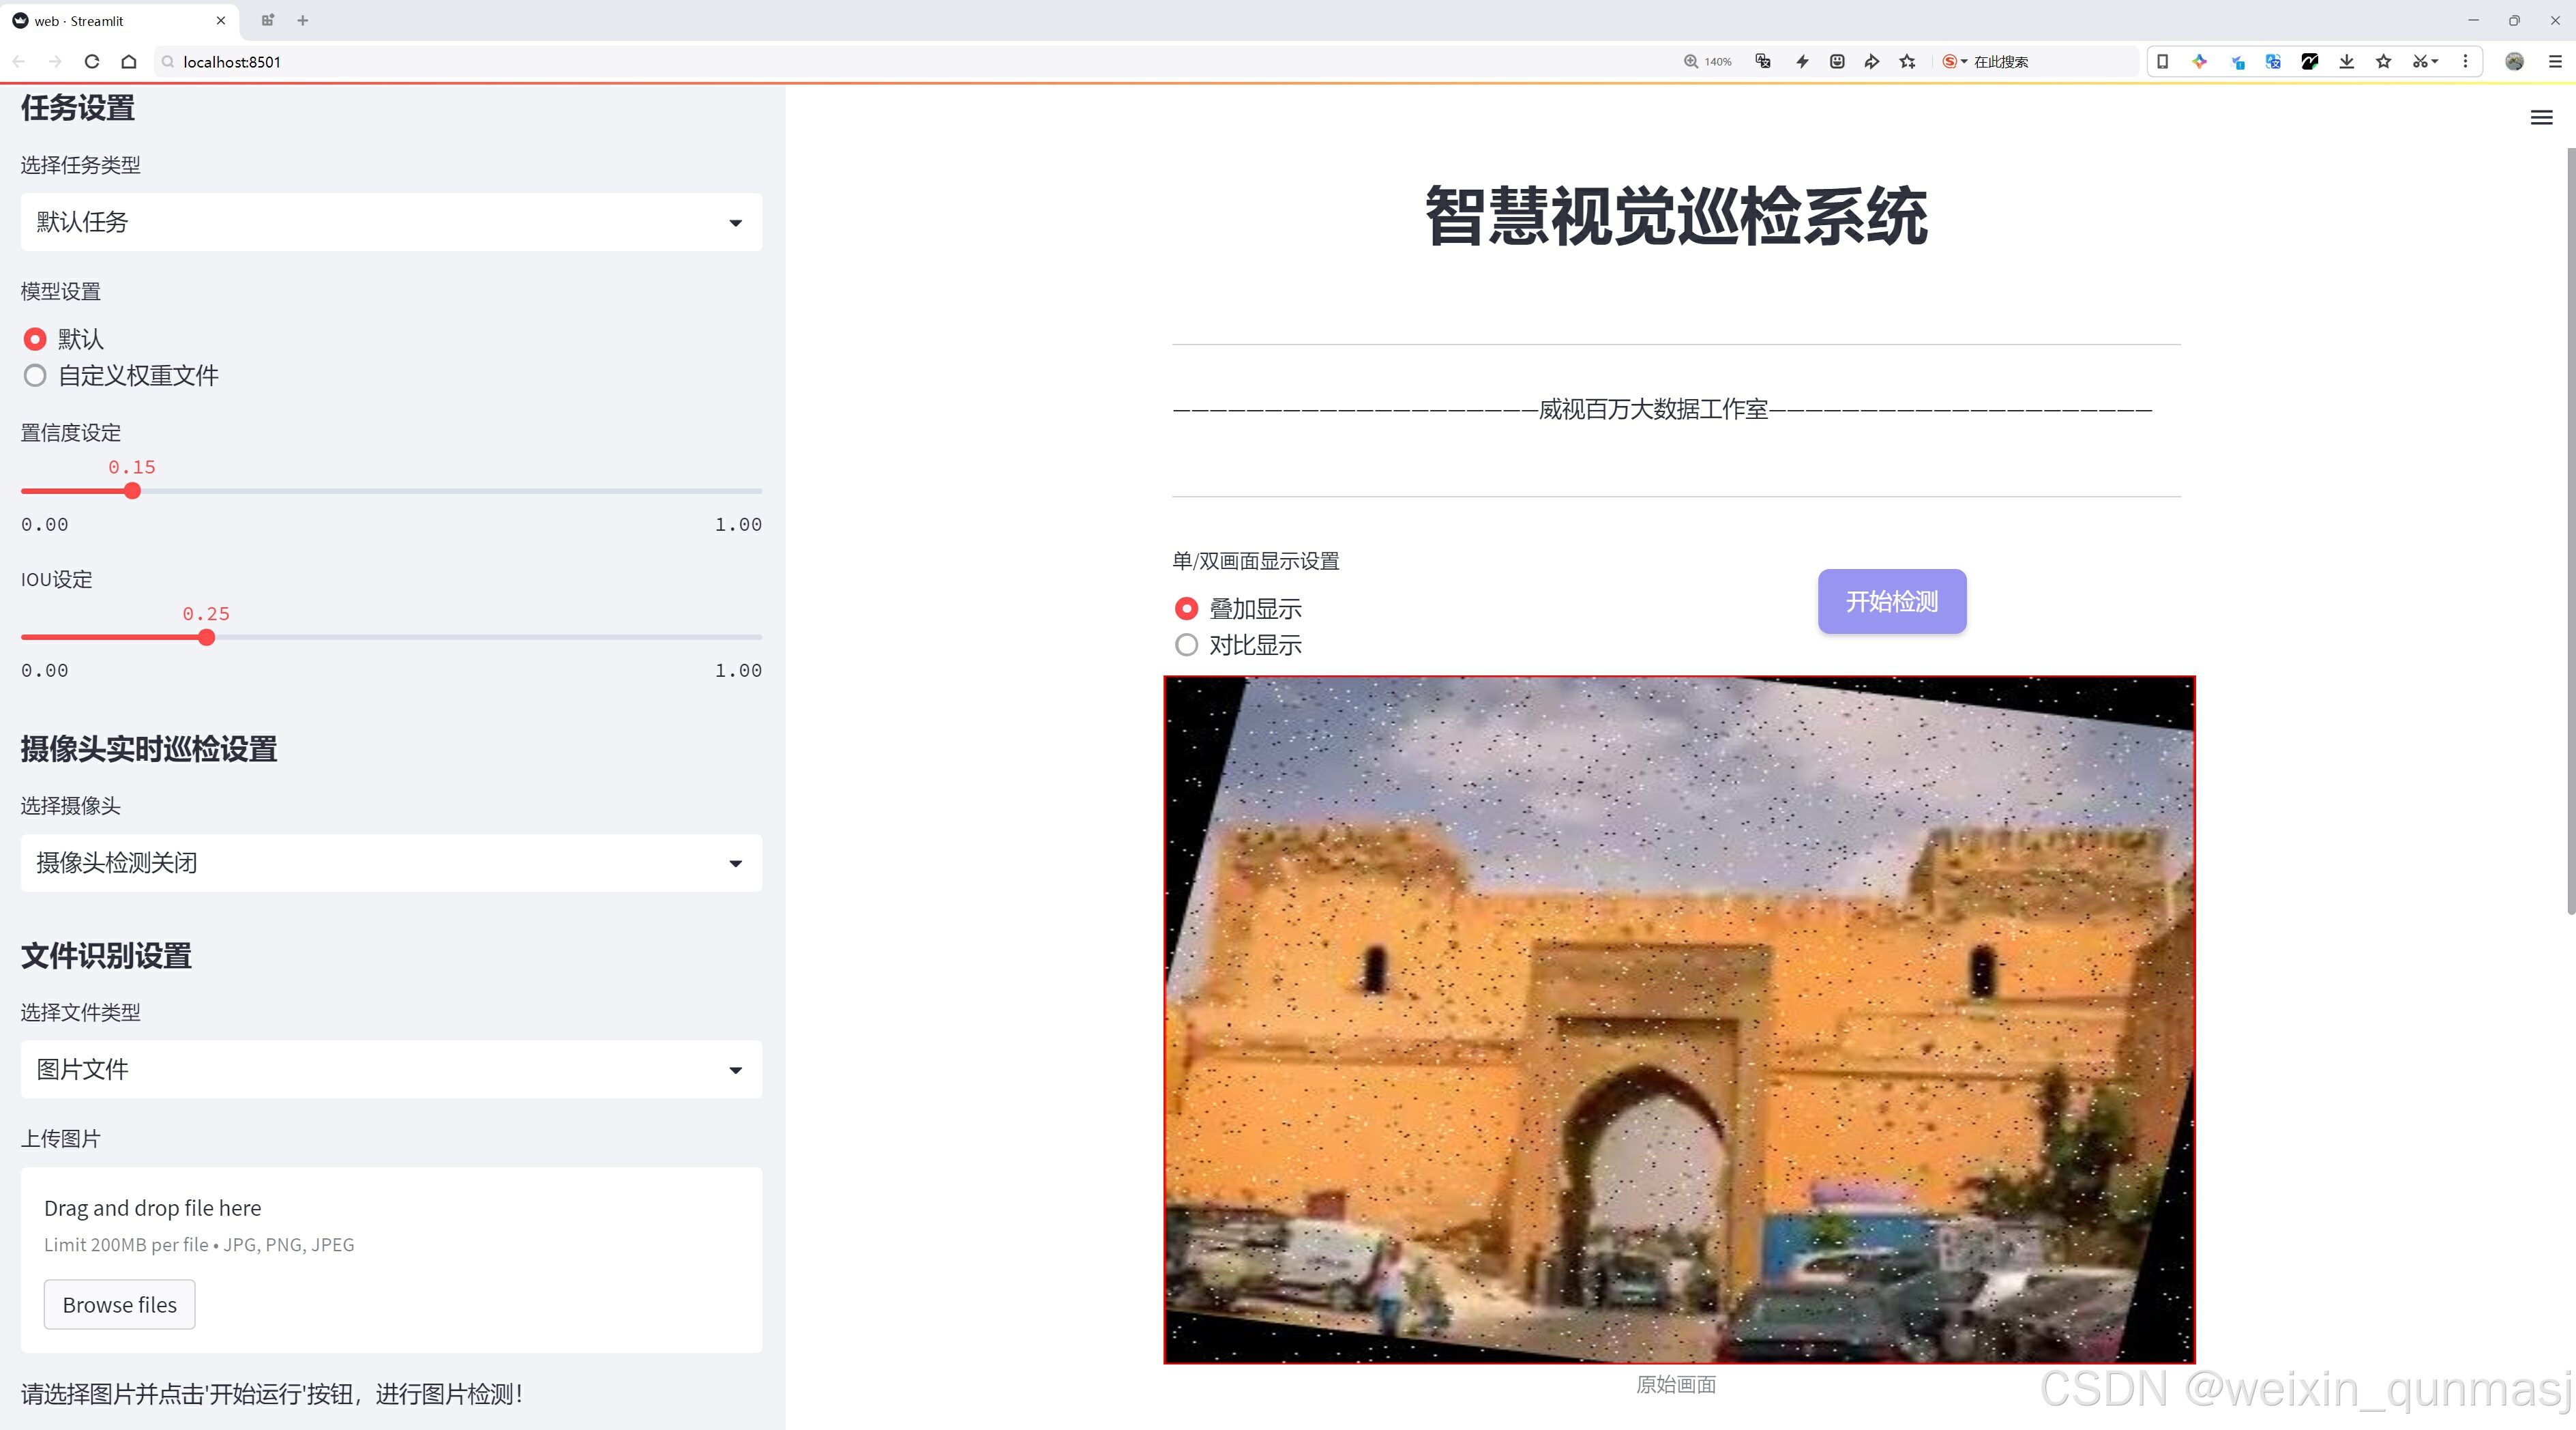Select the 默认 model radio option
This screenshot has height=1430, width=2576.
pyautogui.click(x=35, y=340)
